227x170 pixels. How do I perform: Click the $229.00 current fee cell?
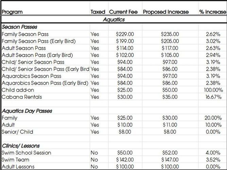(124, 34)
